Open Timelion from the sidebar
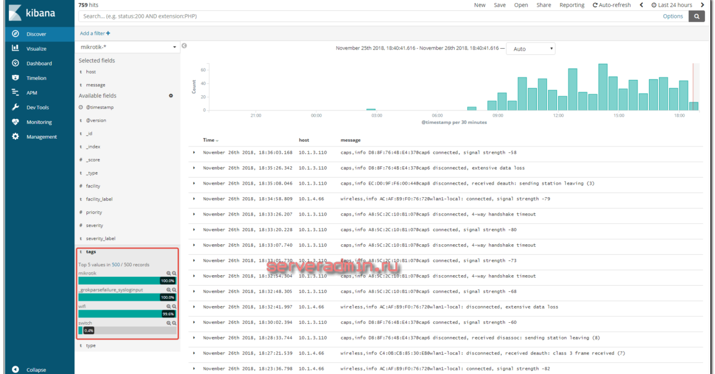 pyautogui.click(x=15, y=78)
